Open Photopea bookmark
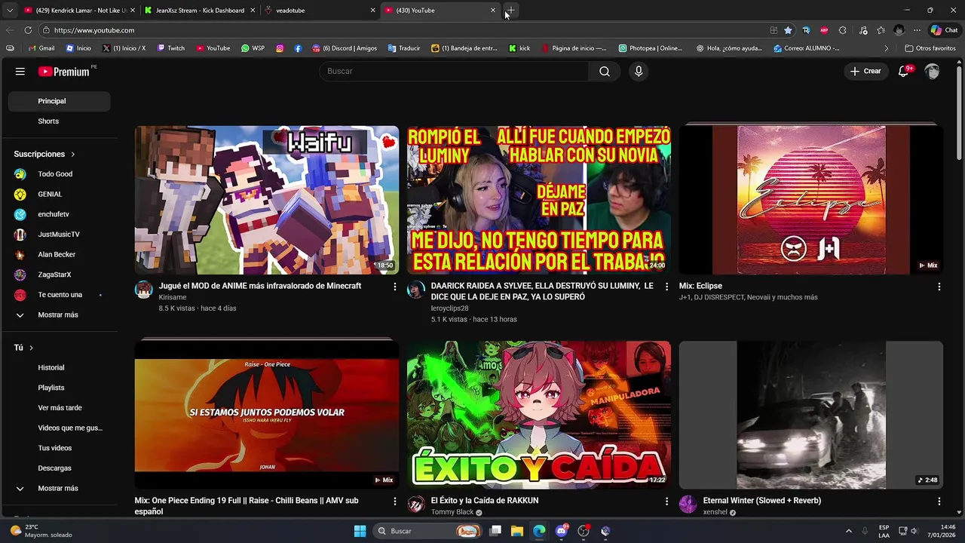 [x=650, y=48]
